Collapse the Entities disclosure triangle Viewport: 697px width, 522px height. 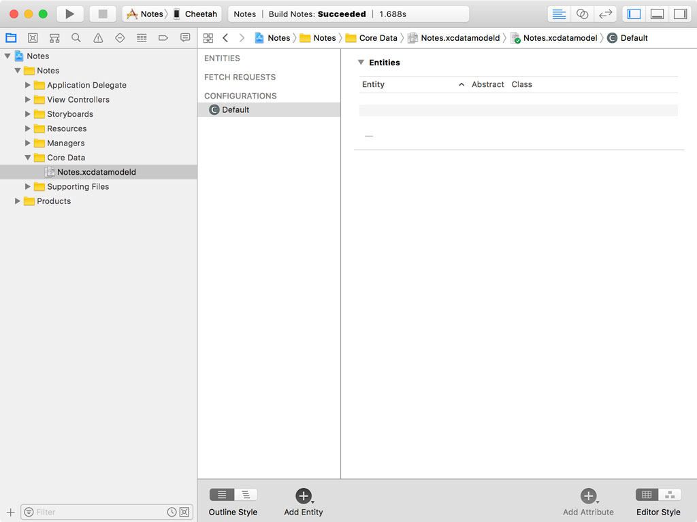coord(360,62)
